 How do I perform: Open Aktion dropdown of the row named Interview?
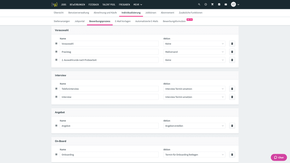194,97
